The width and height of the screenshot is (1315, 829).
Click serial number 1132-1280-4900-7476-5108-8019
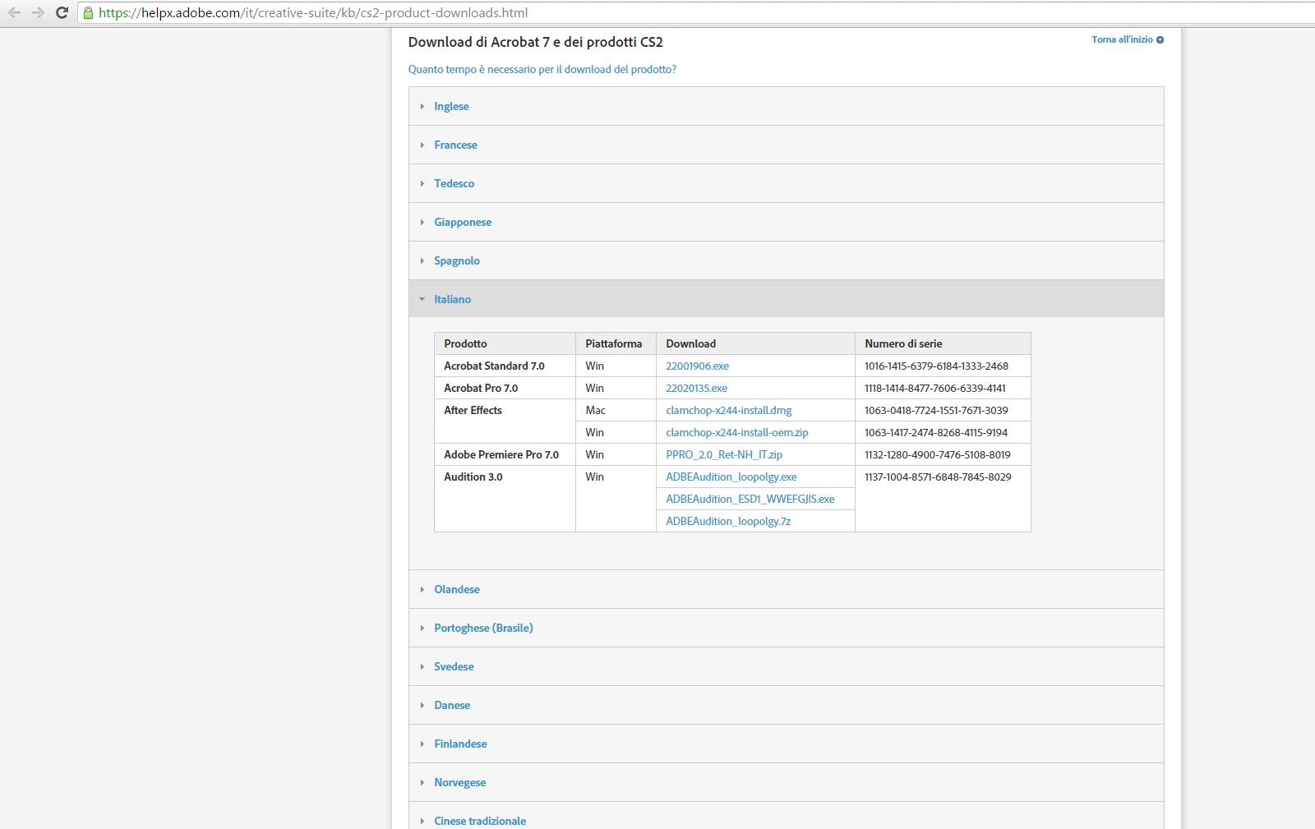click(938, 454)
